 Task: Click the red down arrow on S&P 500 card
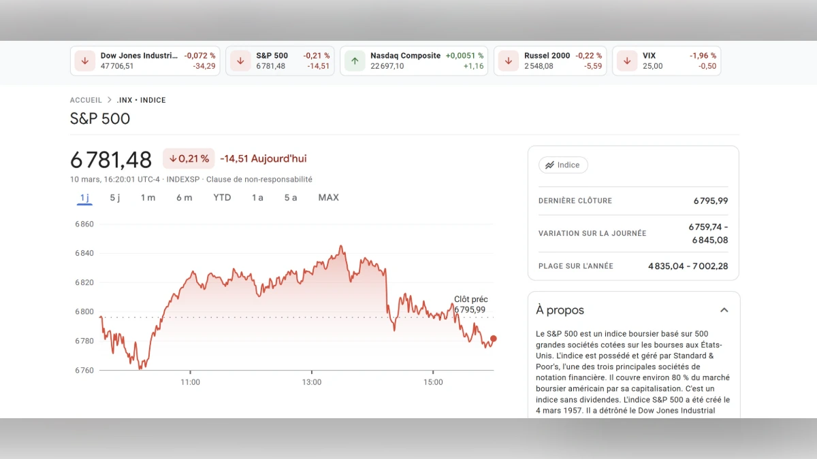(x=240, y=61)
